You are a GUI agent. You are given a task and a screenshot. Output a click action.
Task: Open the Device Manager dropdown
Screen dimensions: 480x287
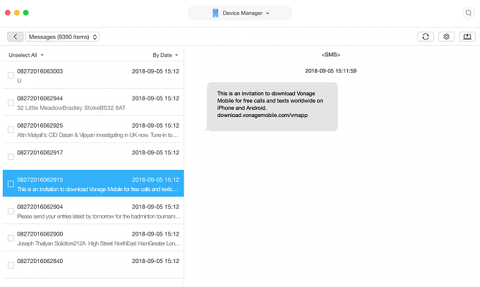pyautogui.click(x=240, y=13)
